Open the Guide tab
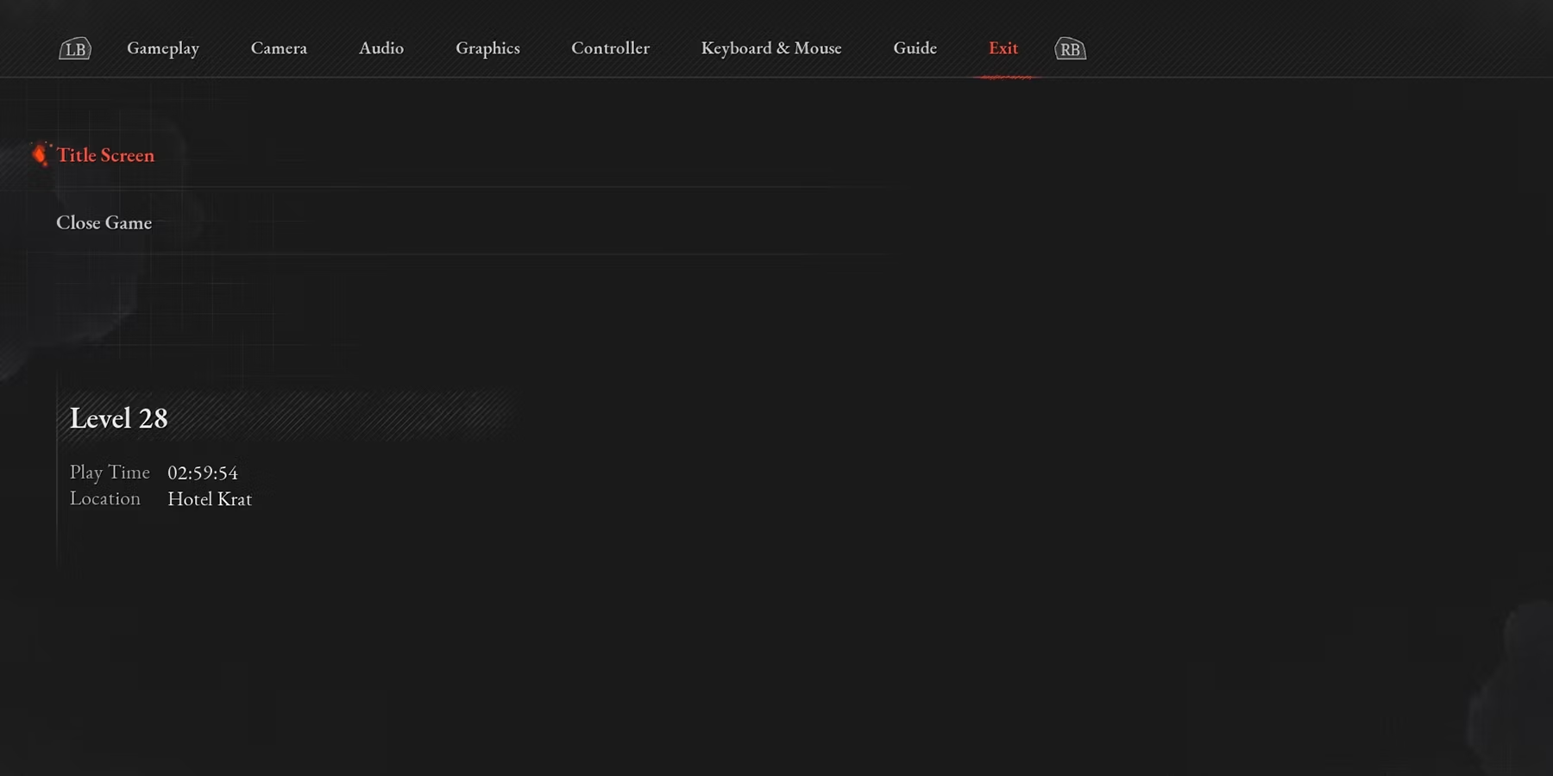This screenshot has height=776, width=1553. click(915, 48)
